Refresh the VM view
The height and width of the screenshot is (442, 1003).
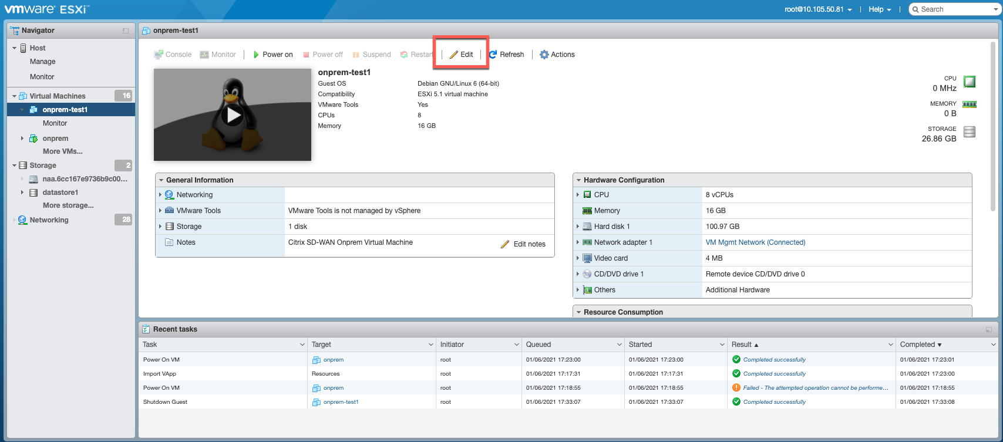tap(506, 55)
